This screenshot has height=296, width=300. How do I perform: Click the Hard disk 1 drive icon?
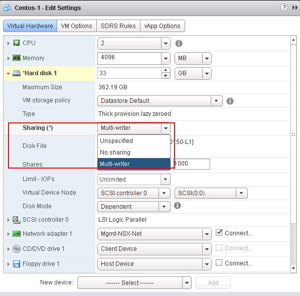point(17,73)
